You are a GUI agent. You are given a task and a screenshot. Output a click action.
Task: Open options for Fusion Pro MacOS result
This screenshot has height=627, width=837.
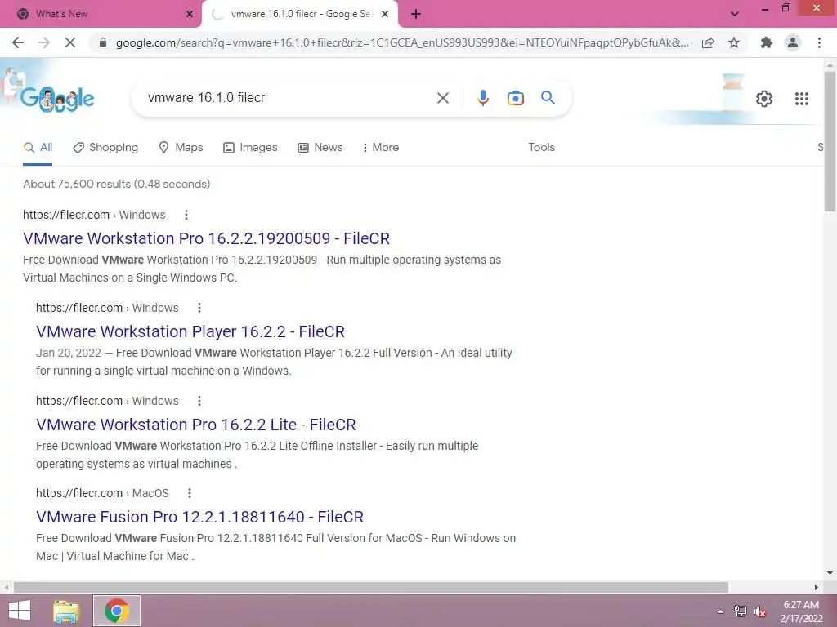[x=189, y=493]
